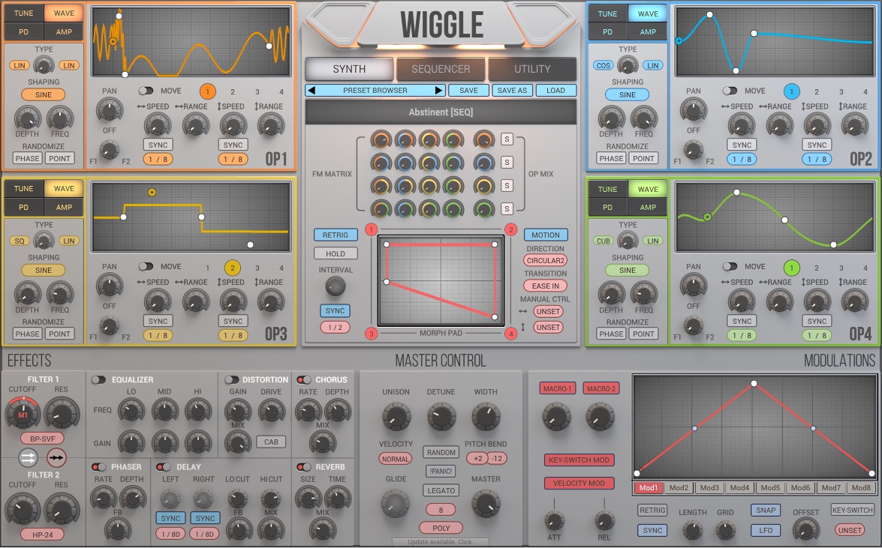Enable the Equalizer switch
Image resolution: width=882 pixels, height=548 pixels.
(x=98, y=380)
